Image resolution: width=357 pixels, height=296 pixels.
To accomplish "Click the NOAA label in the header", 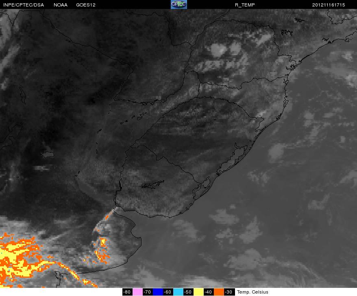I will [61, 5].
